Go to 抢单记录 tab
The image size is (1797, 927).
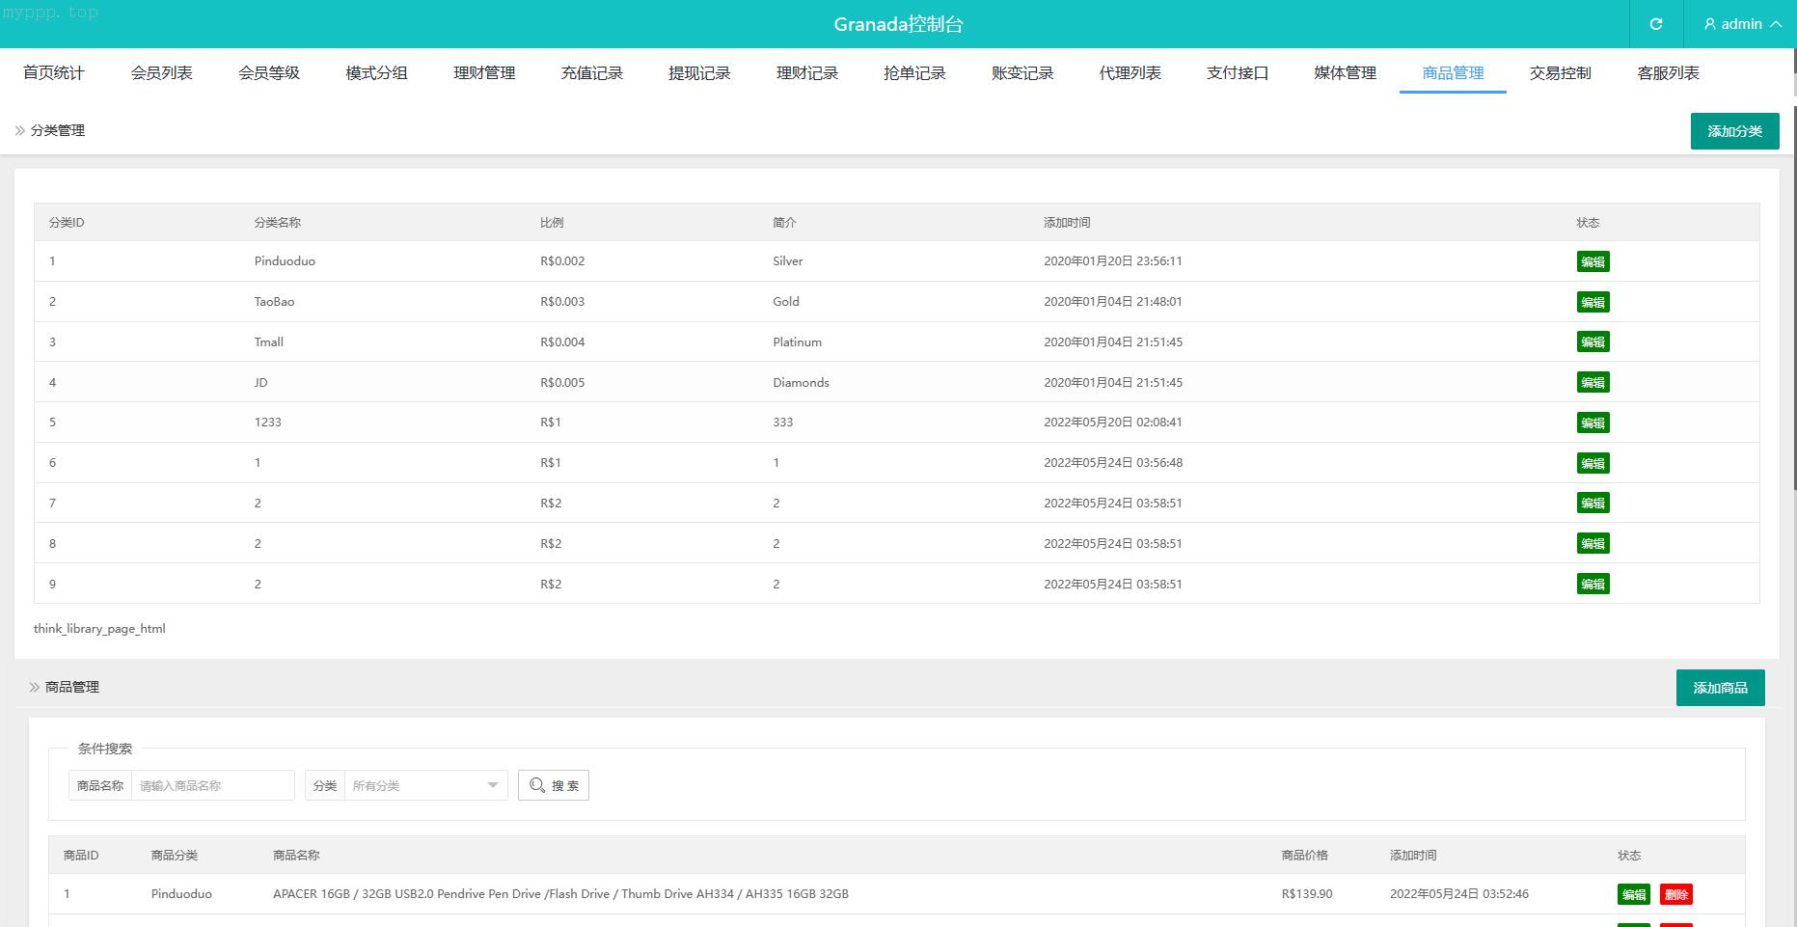point(914,73)
